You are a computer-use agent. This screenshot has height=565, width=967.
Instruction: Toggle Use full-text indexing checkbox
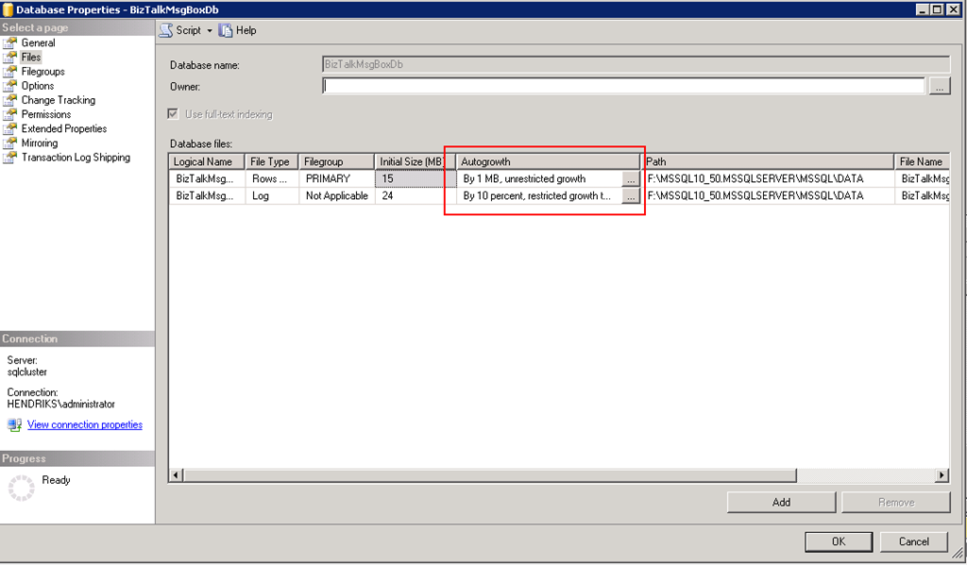pyautogui.click(x=173, y=114)
